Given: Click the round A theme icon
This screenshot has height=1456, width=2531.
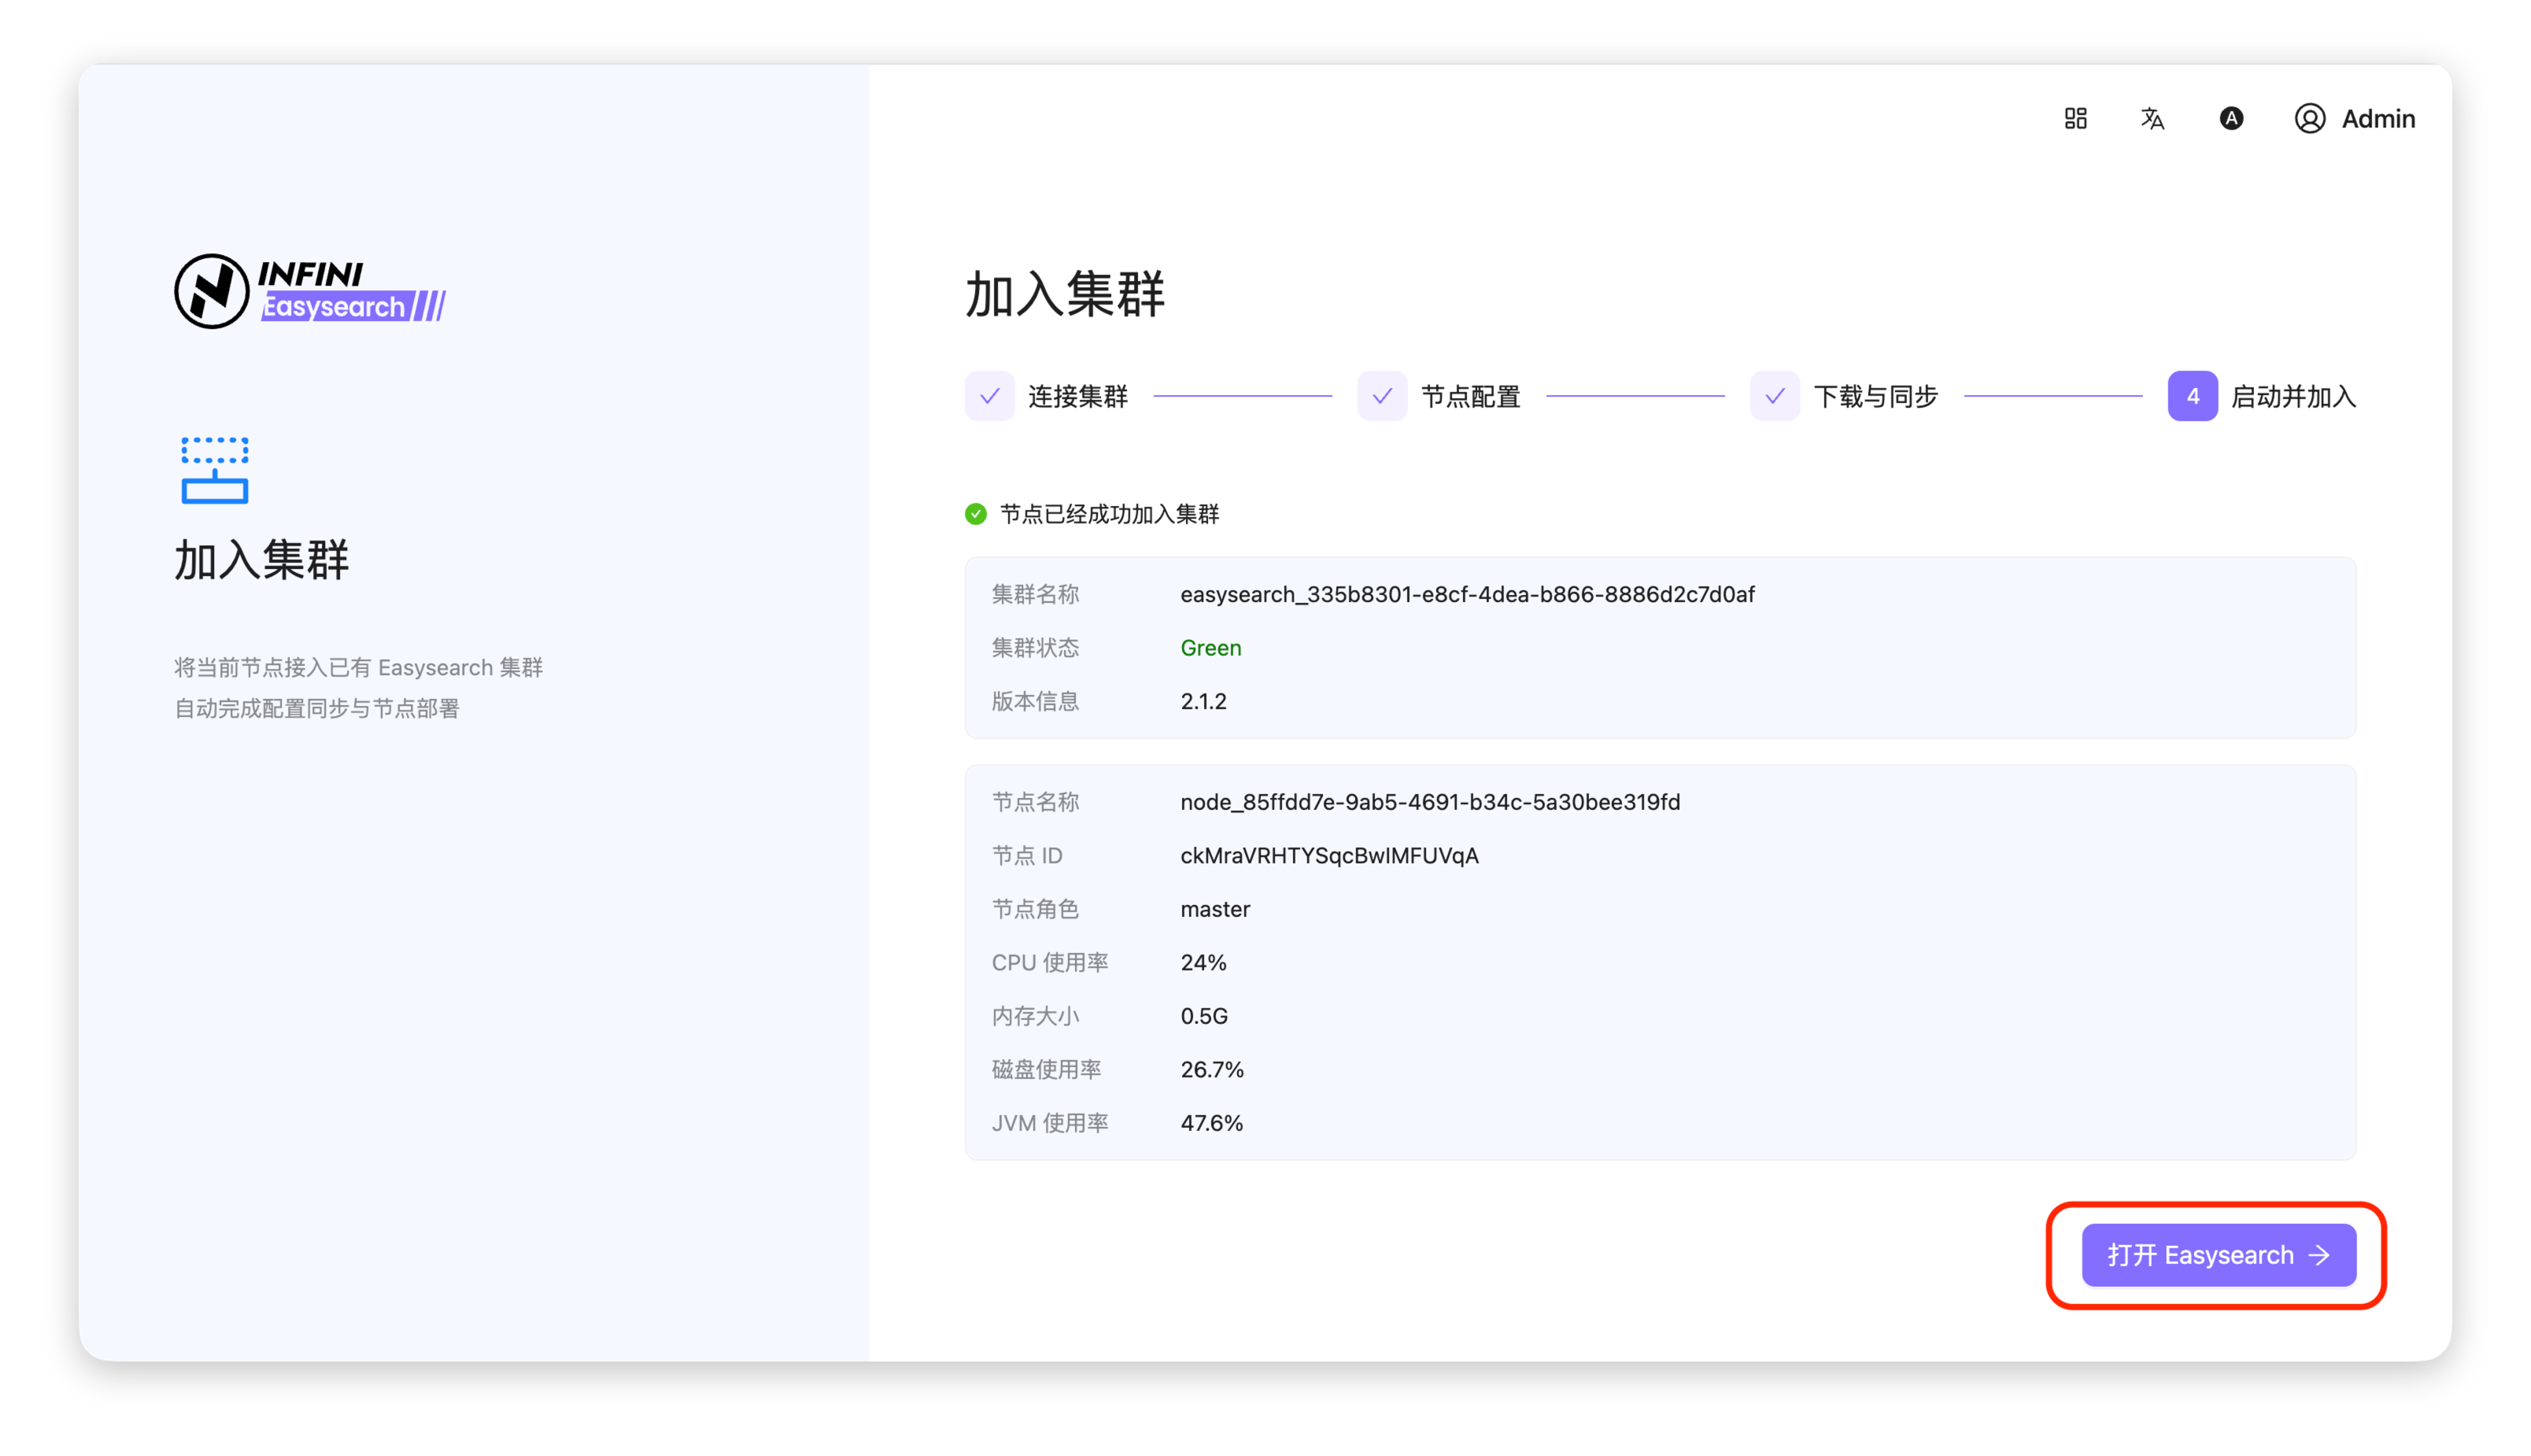Looking at the screenshot, I should (x=2231, y=119).
